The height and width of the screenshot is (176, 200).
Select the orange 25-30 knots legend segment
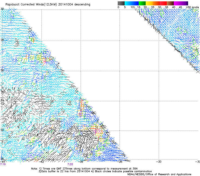[x=156, y=3]
